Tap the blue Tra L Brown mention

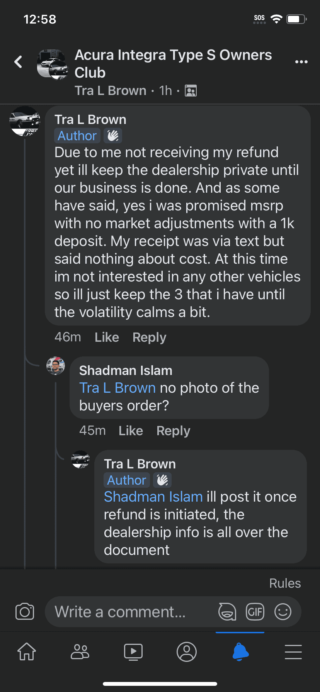point(117,388)
